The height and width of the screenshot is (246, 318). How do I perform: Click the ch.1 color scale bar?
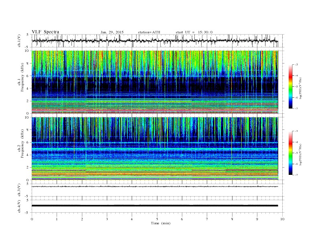(x=291, y=87)
